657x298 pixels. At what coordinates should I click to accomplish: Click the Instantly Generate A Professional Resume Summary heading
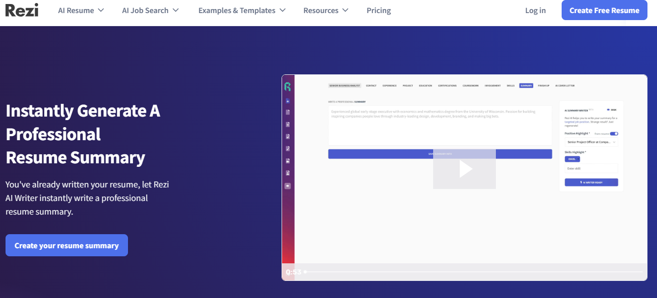pos(83,134)
